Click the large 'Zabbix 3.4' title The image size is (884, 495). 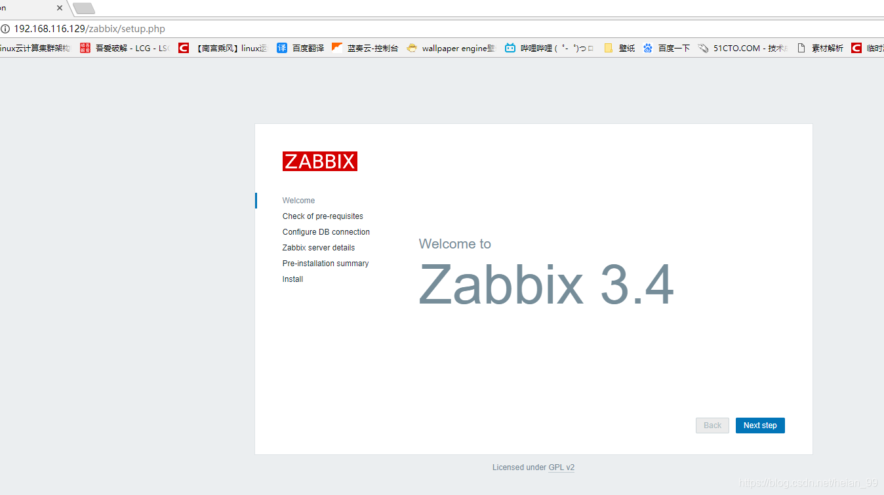(x=546, y=285)
